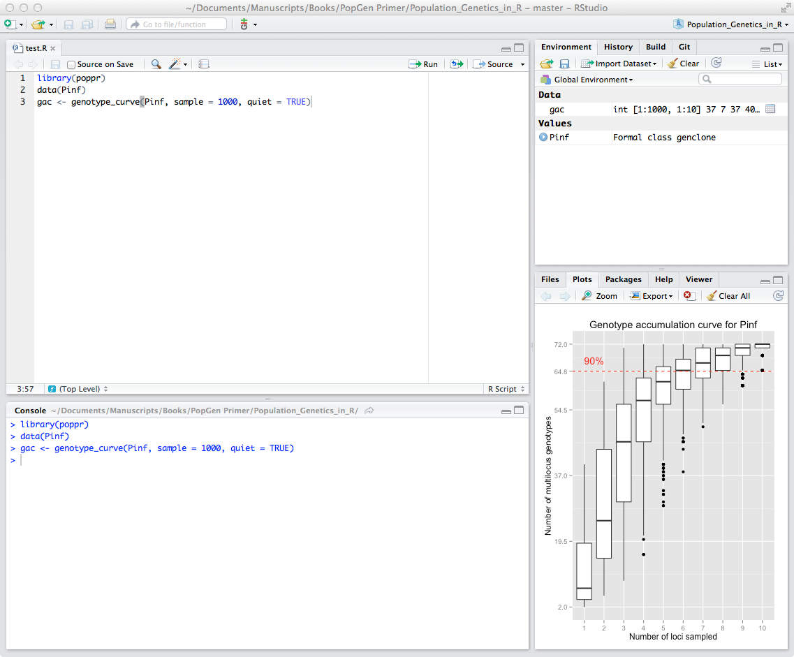Click Clear All in Plots pane
The height and width of the screenshot is (657, 794).
coord(728,296)
